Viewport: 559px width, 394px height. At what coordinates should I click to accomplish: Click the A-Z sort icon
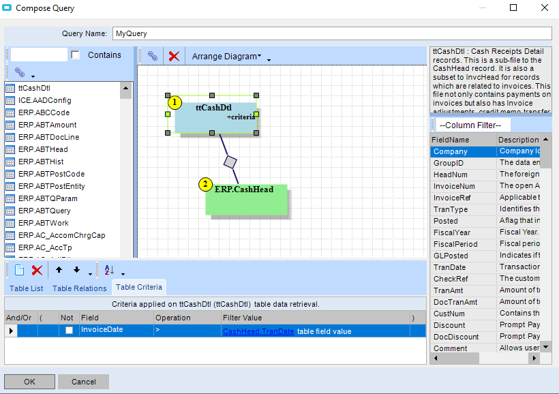tap(109, 270)
